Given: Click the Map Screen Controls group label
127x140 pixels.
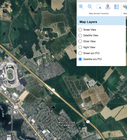Looking at the screenshot, I should click(x=99, y=14).
